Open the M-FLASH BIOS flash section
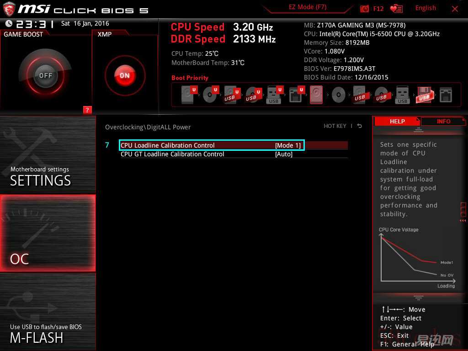This screenshot has width=468, height=351. click(48, 311)
